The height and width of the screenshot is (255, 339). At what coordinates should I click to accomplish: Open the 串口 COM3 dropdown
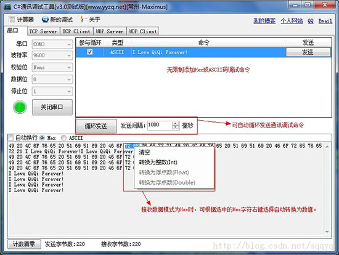pyautogui.click(x=52, y=44)
